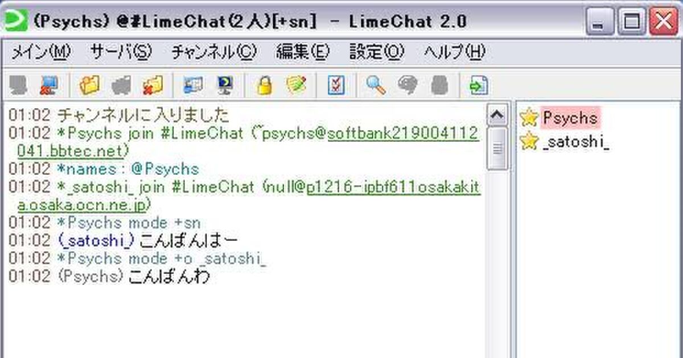Click the チャンネルに入りました log line
Image resolution: width=683 pixels, height=358 pixels.
coord(118,115)
